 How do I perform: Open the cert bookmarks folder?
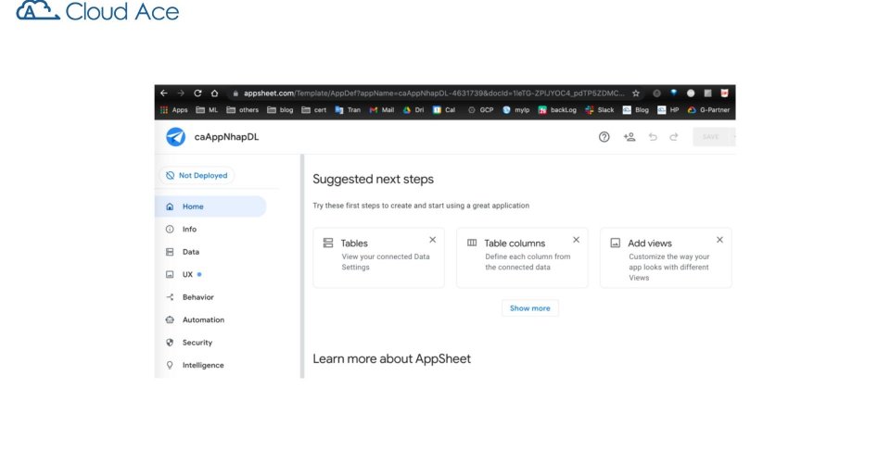click(314, 110)
